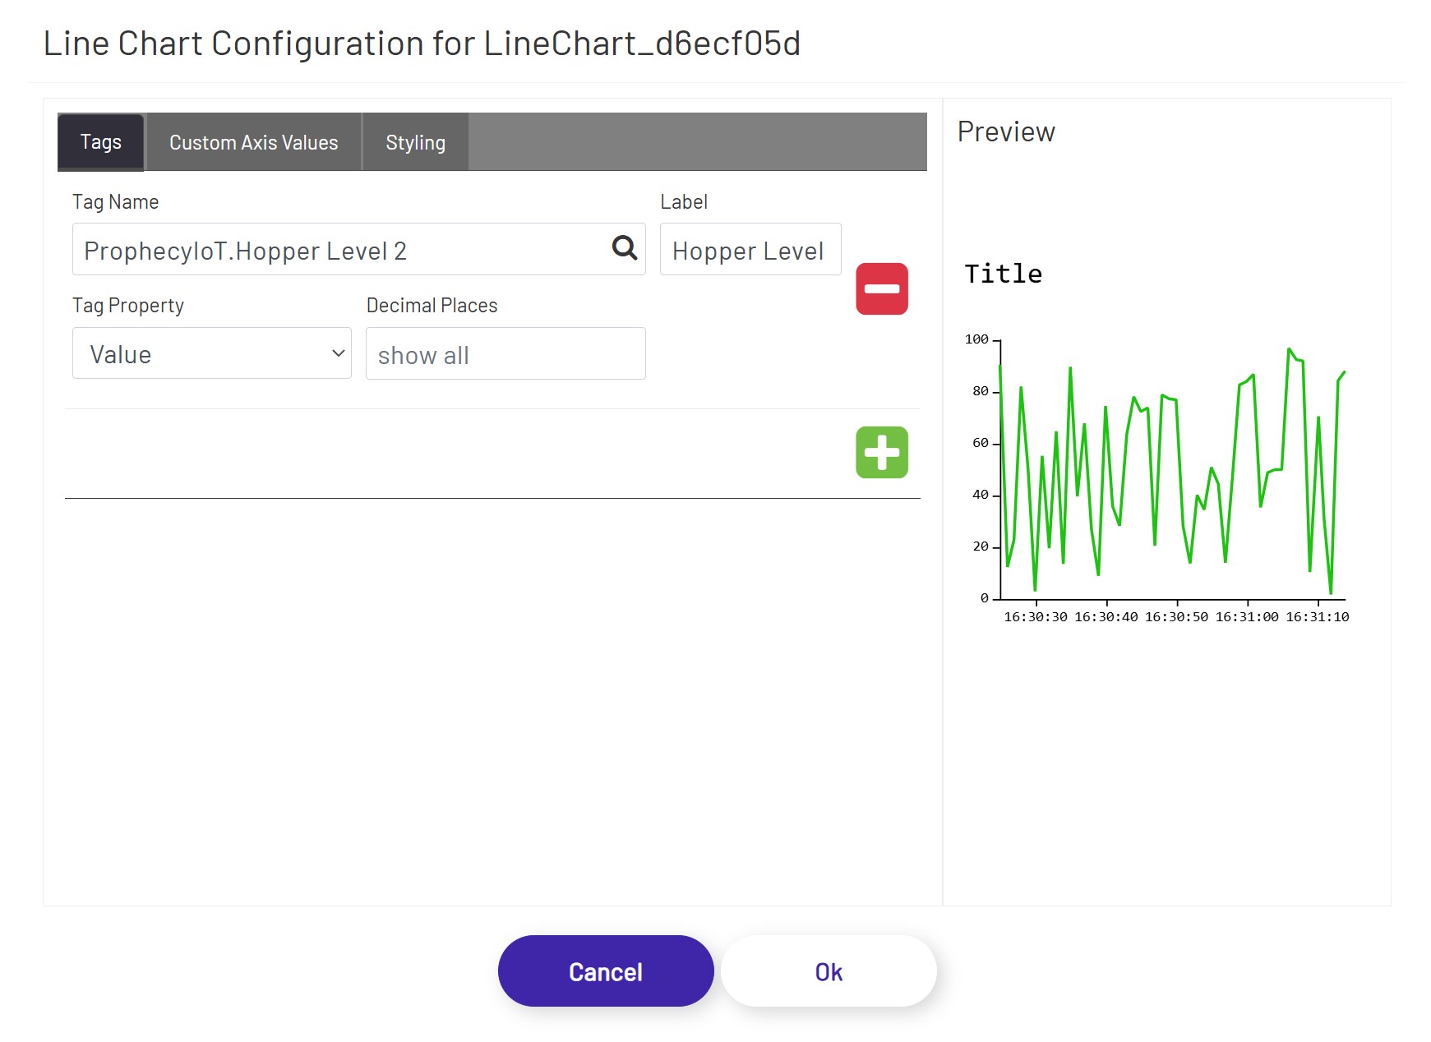Select the chart 'Title' text in preview
The width and height of the screenshot is (1431, 1042).
click(1004, 274)
